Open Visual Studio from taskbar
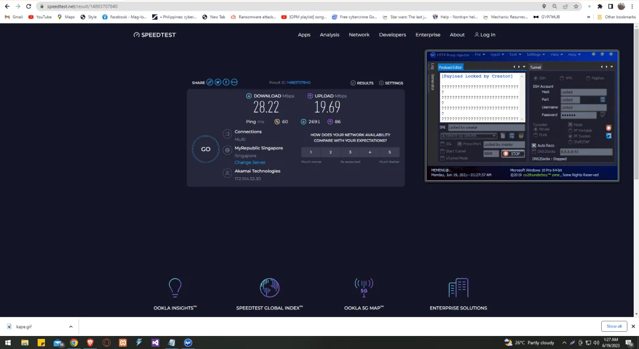This screenshot has width=639, height=349. (x=155, y=342)
